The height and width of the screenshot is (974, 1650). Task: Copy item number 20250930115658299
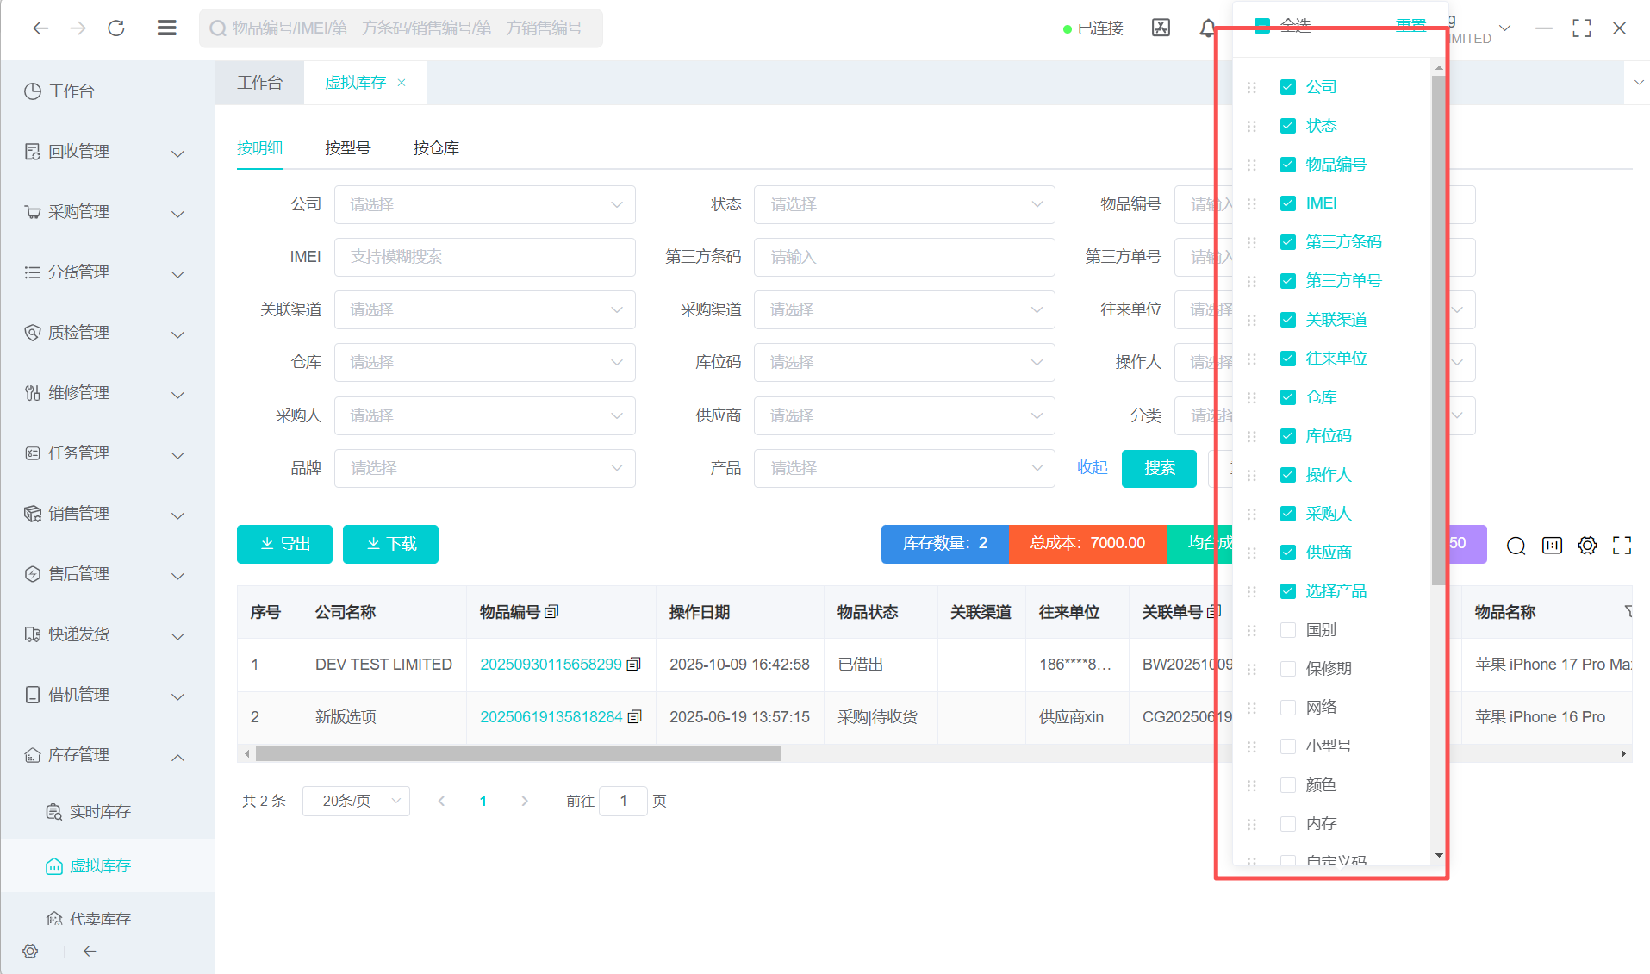634,665
